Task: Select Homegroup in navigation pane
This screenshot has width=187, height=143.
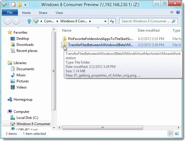Action: coord(23,99)
